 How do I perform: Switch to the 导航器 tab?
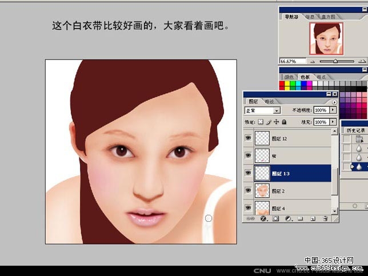[x=291, y=17]
